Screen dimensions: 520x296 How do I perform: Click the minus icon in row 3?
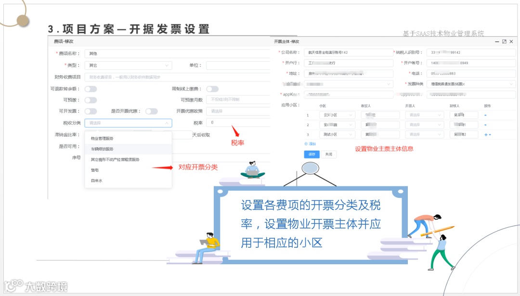pyautogui.click(x=490, y=135)
